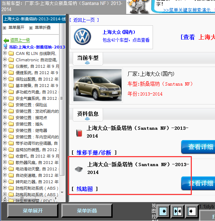The width and height of the screenshot is (215, 221).
Task: Open the 资料信息 tab
Action: point(88,114)
